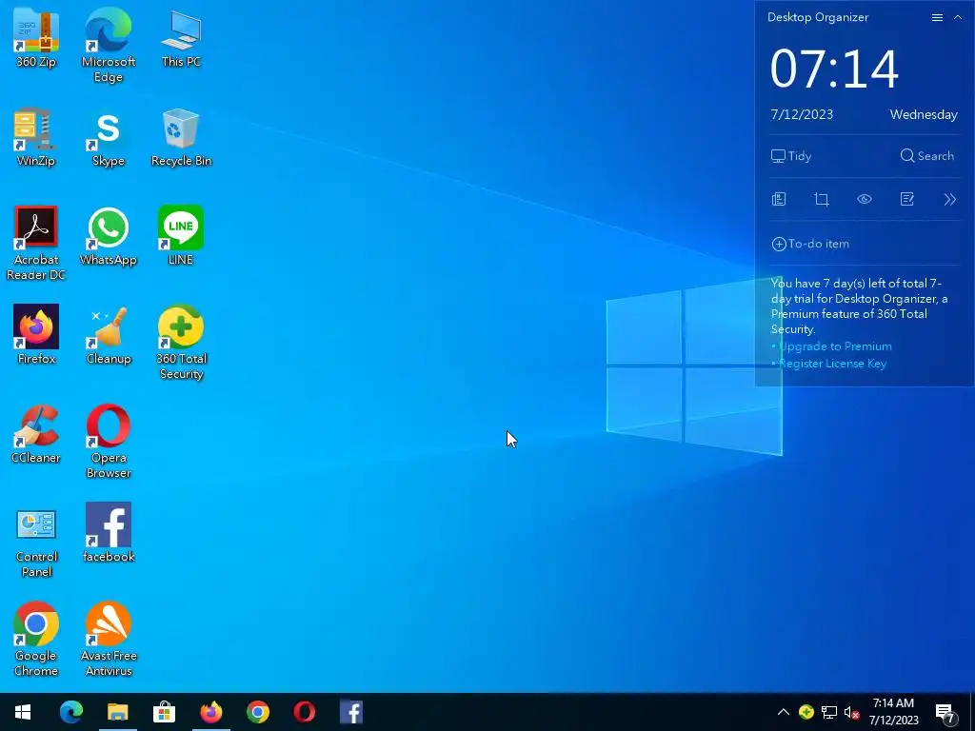Open Microsoft Store from the taskbar
Image resolution: width=975 pixels, height=731 pixels.
164,712
